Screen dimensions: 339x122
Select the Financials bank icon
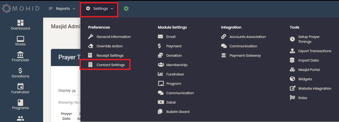[20, 54]
